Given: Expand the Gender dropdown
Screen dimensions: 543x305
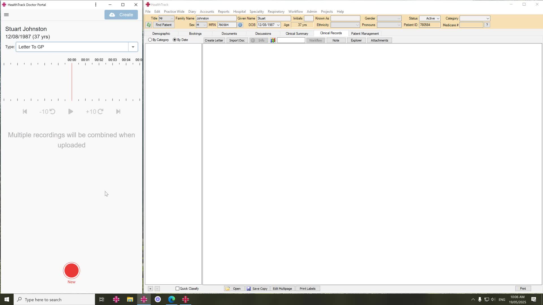Looking at the screenshot, I should click(399, 18).
